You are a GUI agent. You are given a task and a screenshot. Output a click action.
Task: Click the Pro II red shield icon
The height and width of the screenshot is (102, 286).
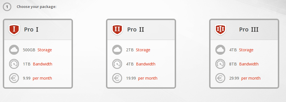coord(117,29)
